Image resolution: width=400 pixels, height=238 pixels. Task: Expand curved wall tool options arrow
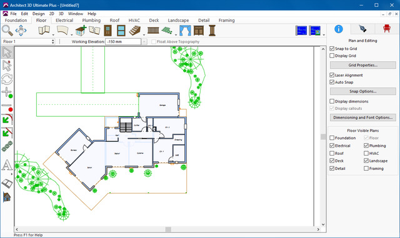[72, 35]
